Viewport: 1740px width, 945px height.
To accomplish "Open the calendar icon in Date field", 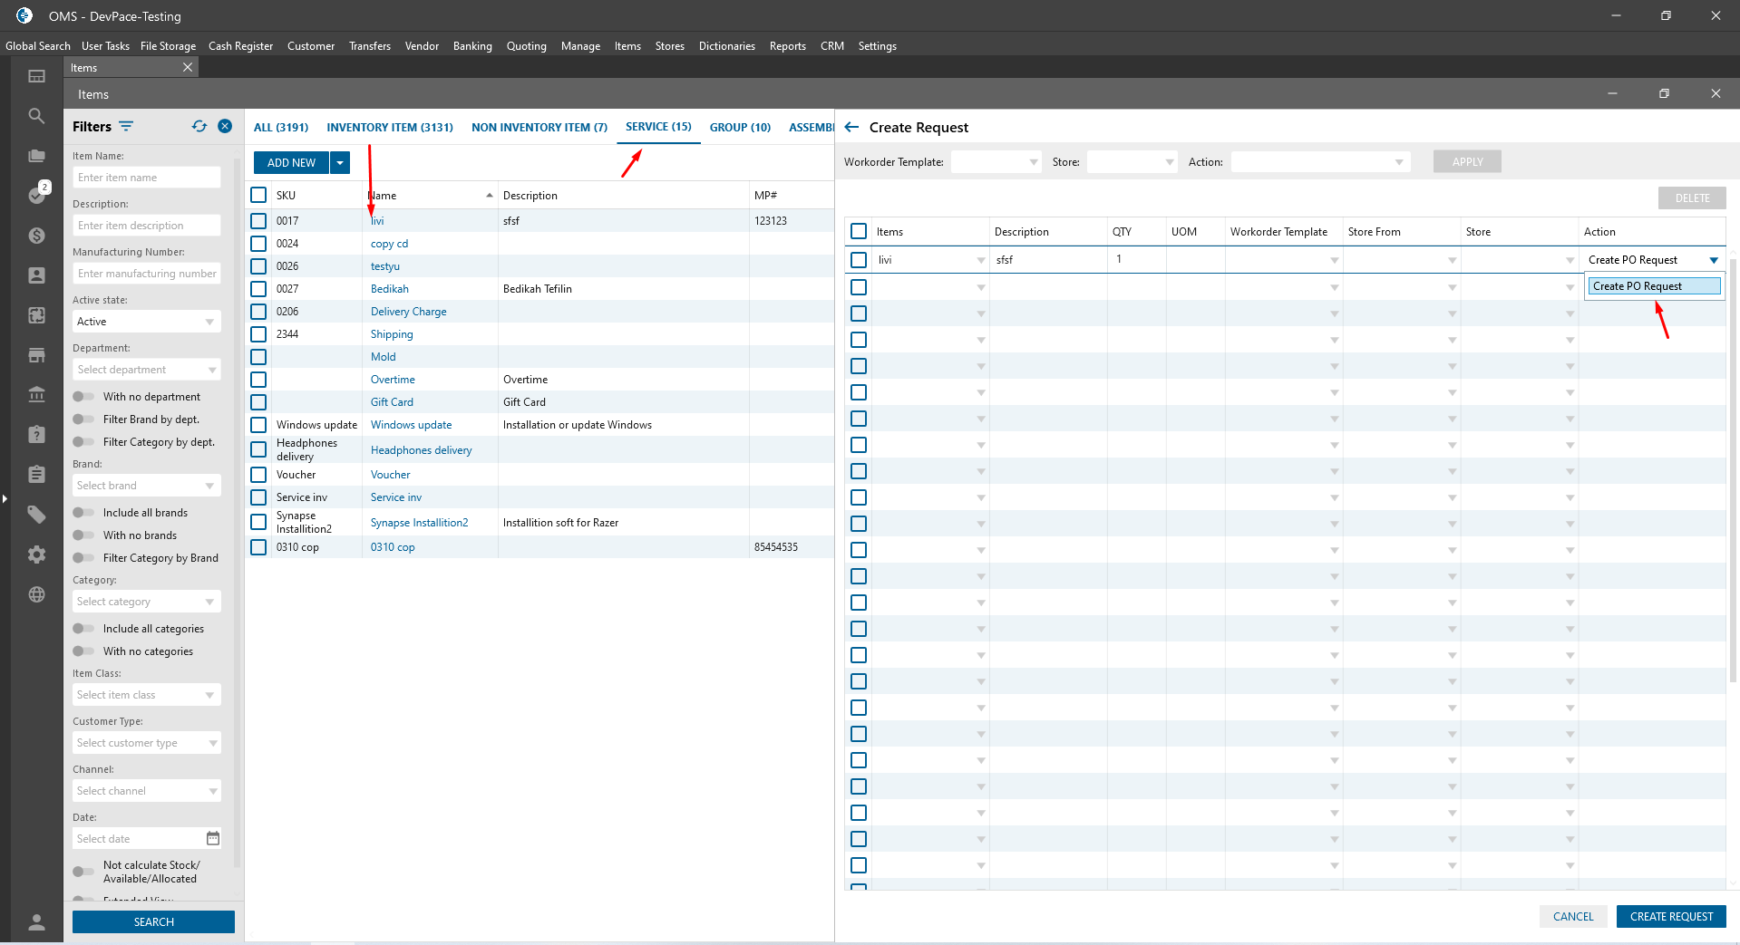I will [x=213, y=838].
